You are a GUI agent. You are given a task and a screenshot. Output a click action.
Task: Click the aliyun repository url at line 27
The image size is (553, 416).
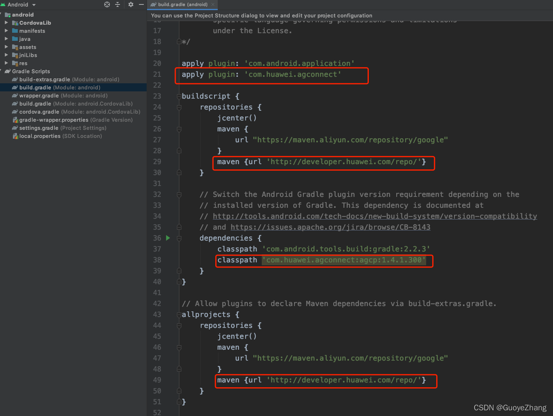coord(350,140)
